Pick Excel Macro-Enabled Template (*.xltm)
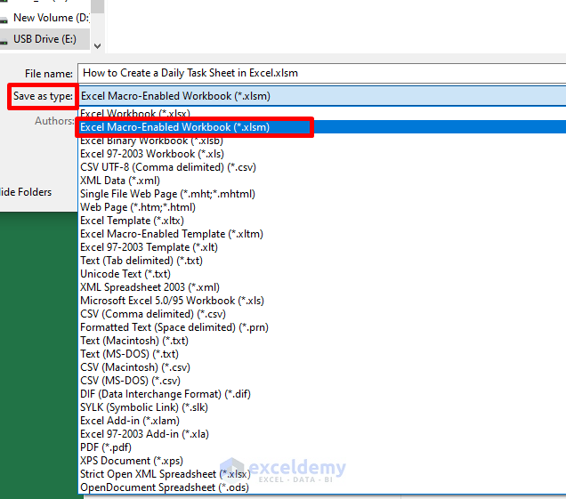This screenshot has height=499, width=566. tap(322, 234)
